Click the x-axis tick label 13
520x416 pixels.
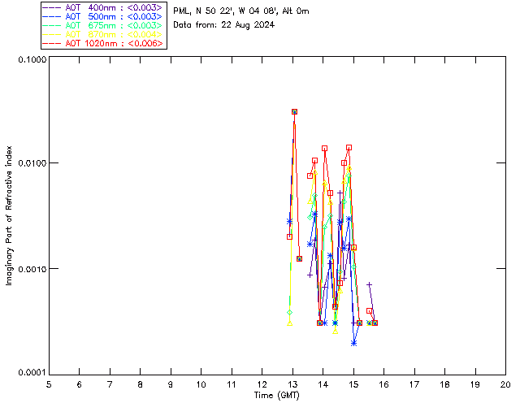click(x=292, y=385)
